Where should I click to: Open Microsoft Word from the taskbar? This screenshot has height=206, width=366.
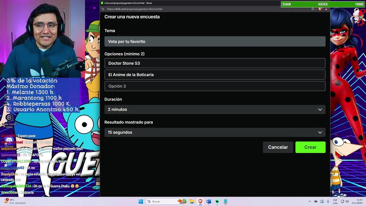tap(209, 201)
